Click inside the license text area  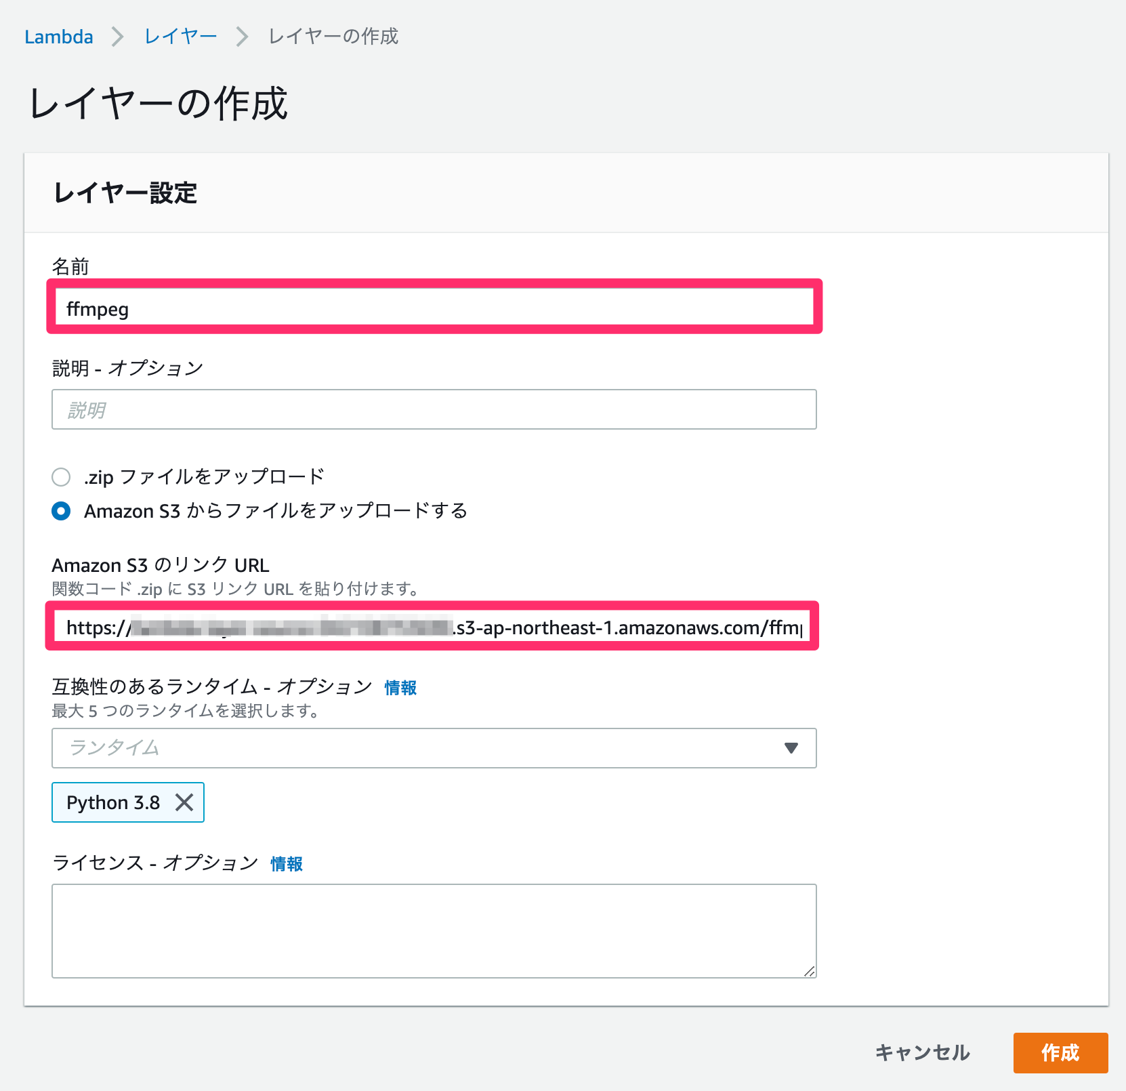(x=434, y=930)
